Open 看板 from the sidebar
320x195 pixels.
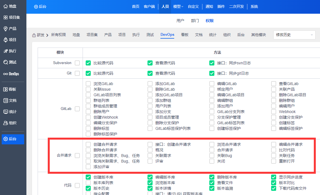point(6,89)
